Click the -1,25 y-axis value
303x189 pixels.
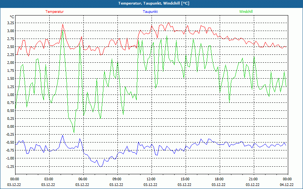click(11, 166)
